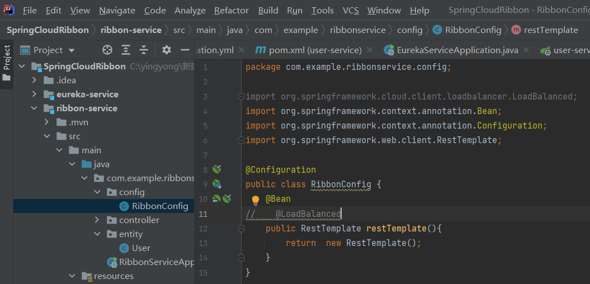Collapse the src folder

(x=46, y=136)
